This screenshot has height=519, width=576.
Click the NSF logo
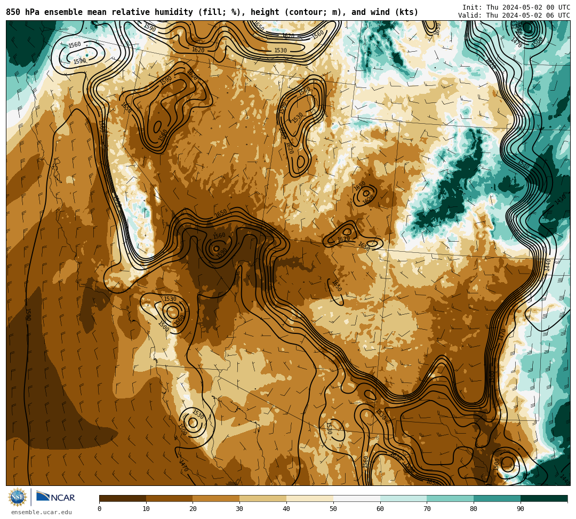(x=18, y=497)
